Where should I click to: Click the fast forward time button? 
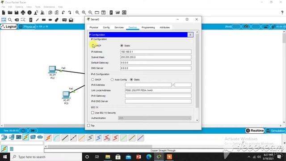(33, 131)
